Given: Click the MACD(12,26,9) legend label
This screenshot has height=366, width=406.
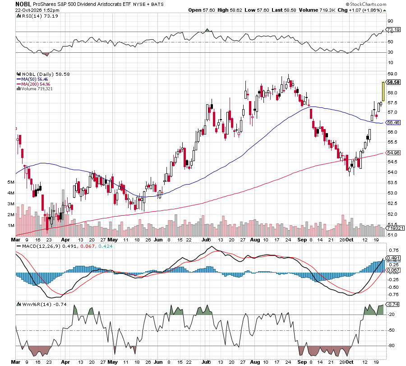Looking at the screenshot, I should coord(41,246).
